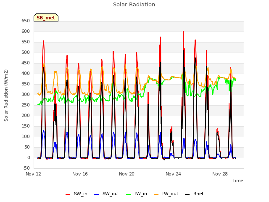Click the 550 y-axis tick label

click(26, 42)
